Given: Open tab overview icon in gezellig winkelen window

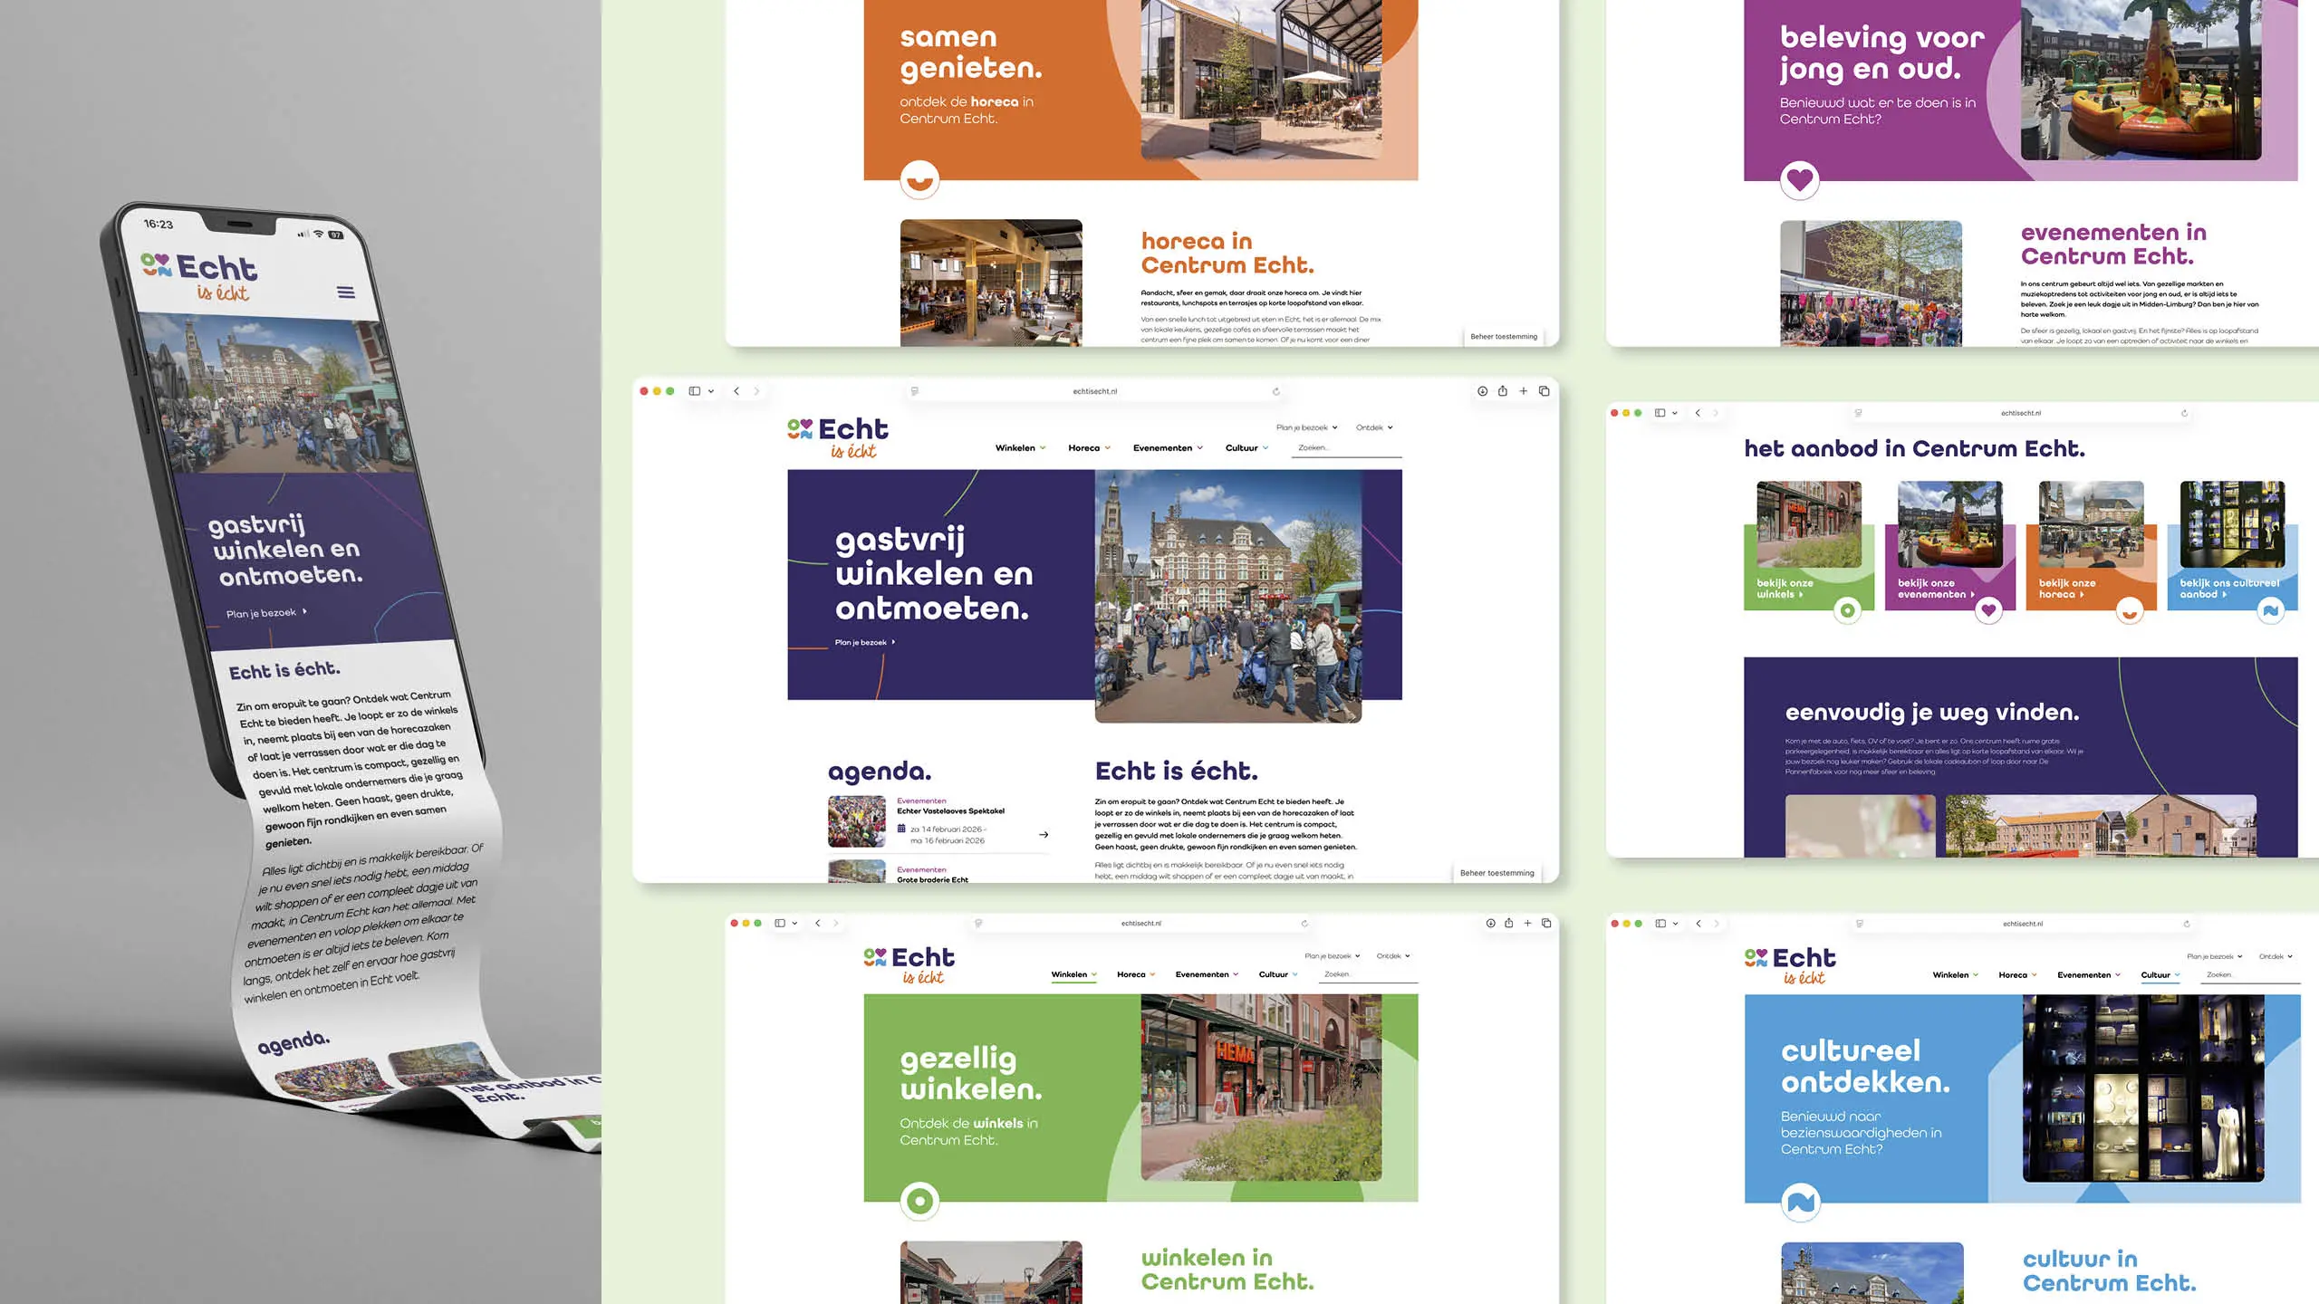Looking at the screenshot, I should (1546, 923).
